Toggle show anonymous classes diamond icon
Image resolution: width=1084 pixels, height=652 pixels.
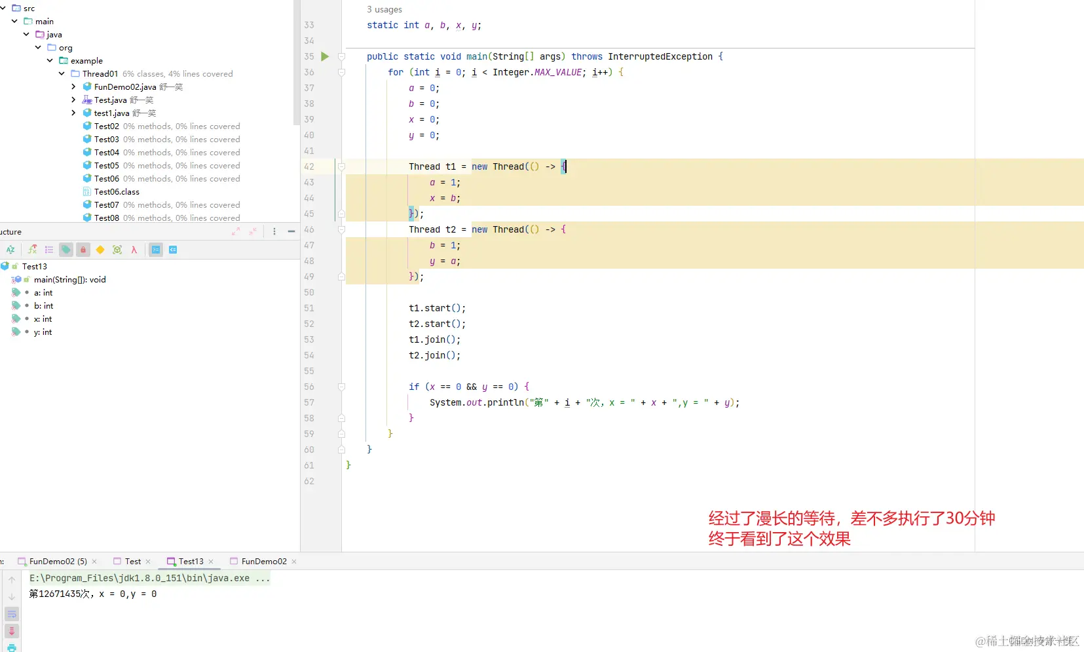[100, 250]
